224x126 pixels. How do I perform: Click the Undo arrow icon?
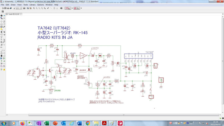[48, 8]
